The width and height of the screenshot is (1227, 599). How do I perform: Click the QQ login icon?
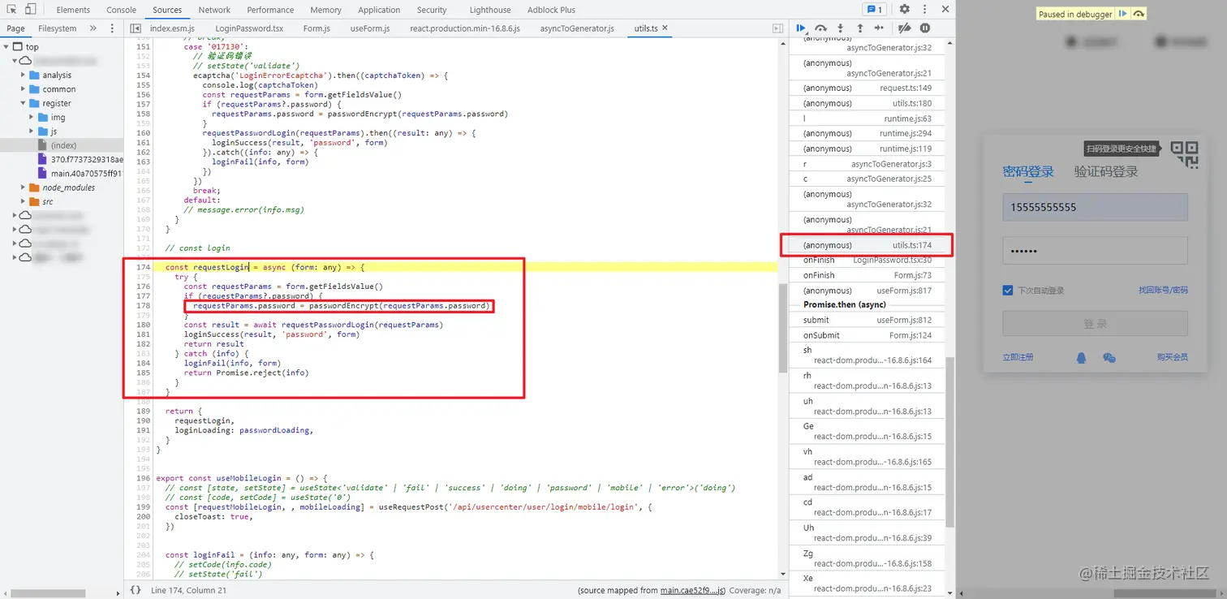coord(1082,357)
